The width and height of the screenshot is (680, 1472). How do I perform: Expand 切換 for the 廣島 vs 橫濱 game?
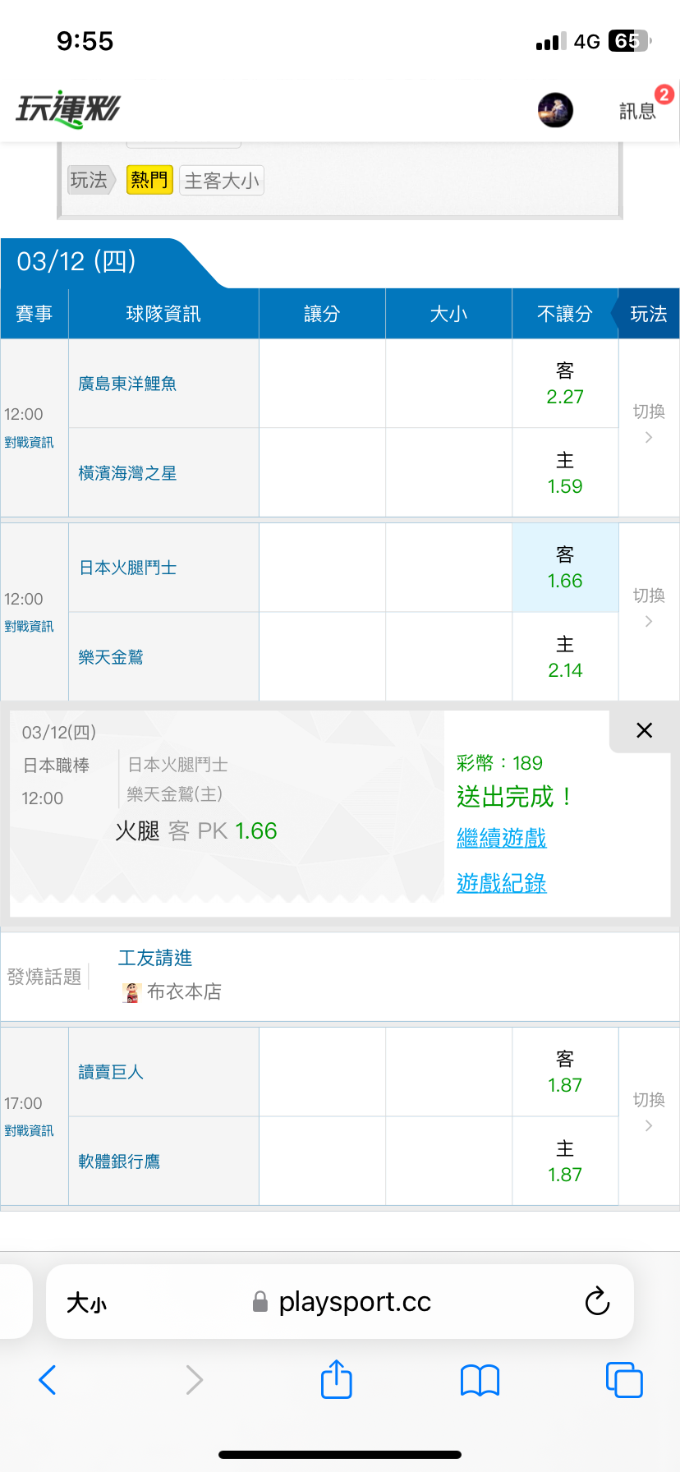click(x=649, y=423)
